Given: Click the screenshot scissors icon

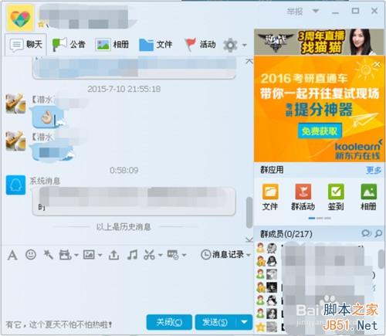Looking at the screenshot, I should coord(149,255).
